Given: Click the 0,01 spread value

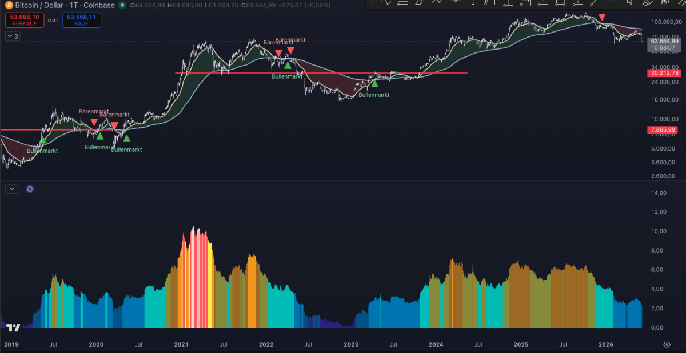Looking at the screenshot, I should point(53,21).
